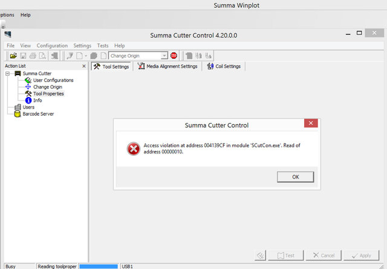The width and height of the screenshot is (387, 269).
Task: Click the Summa Cutter plotter icon
Action: pyautogui.click(x=18, y=73)
